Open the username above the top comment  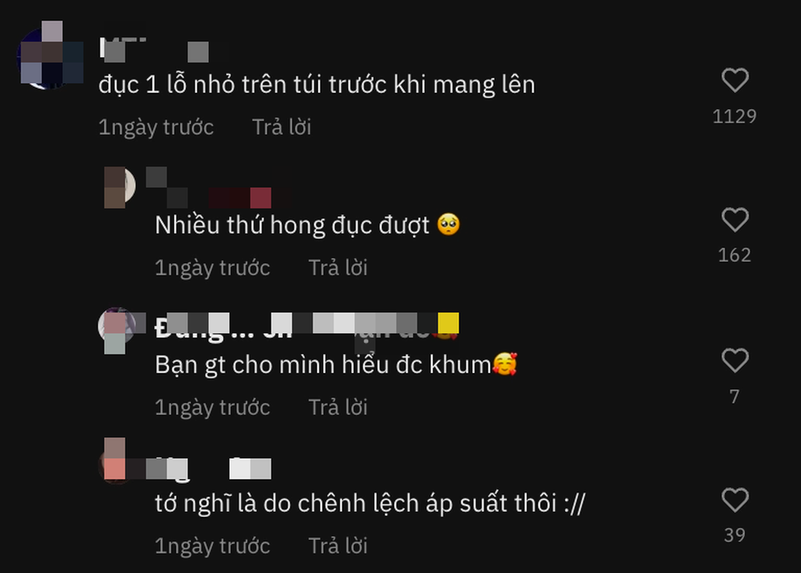(154, 47)
